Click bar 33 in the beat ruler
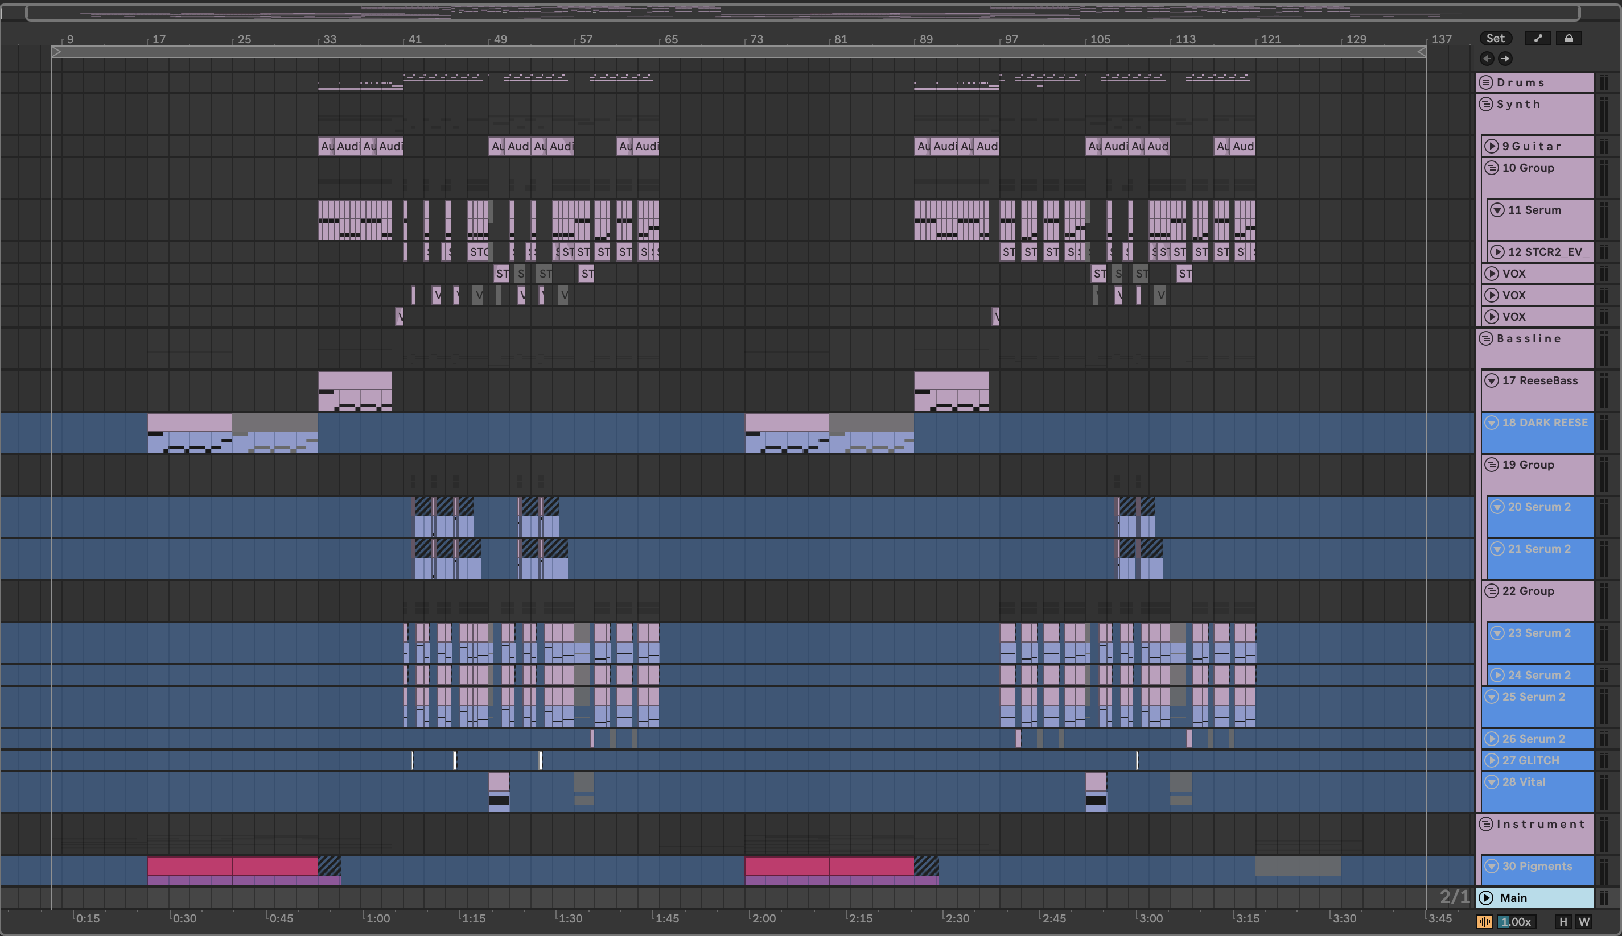Screen dimensions: 1622x936 point(330,39)
